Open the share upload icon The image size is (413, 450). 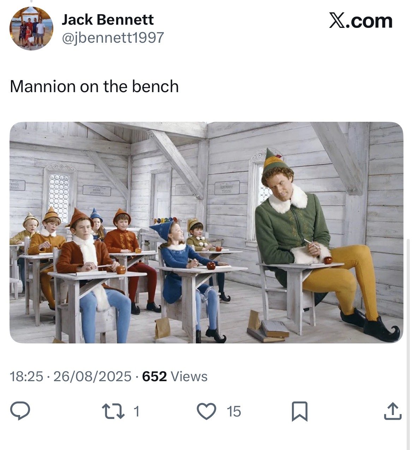(393, 412)
